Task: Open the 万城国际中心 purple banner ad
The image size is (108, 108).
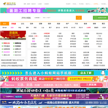Action: pos(54,97)
